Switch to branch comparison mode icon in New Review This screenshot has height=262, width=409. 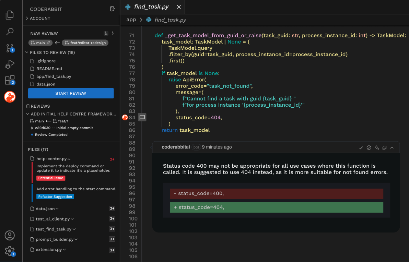pyautogui.click(x=106, y=33)
